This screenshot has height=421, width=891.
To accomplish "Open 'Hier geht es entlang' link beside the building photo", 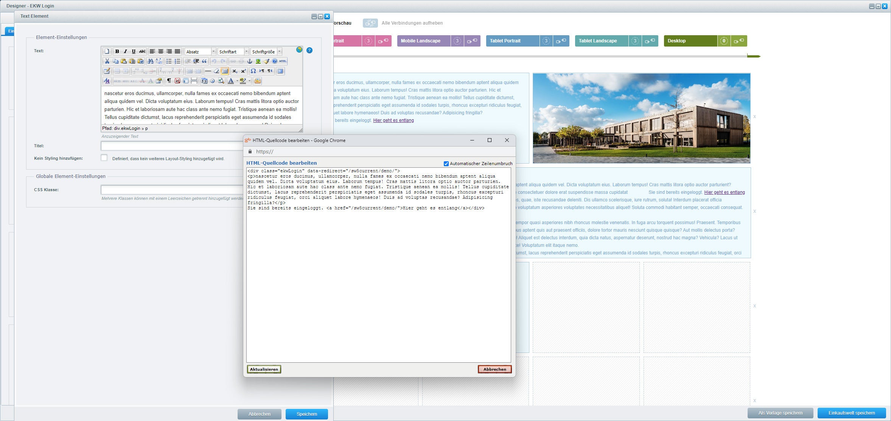I will pyautogui.click(x=393, y=120).
